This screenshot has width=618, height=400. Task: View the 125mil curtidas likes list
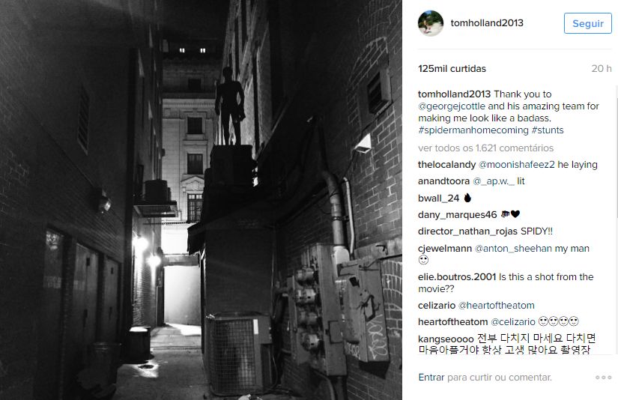point(452,69)
